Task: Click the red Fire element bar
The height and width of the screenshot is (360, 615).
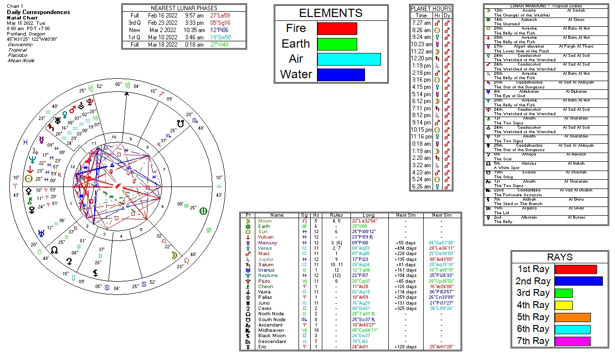Action: pyautogui.click(x=337, y=28)
